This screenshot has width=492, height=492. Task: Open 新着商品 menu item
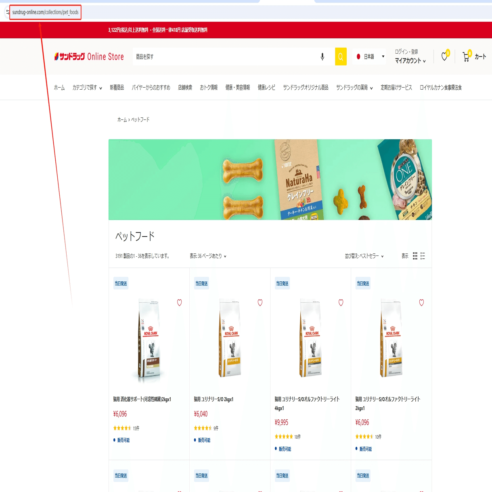coord(117,87)
